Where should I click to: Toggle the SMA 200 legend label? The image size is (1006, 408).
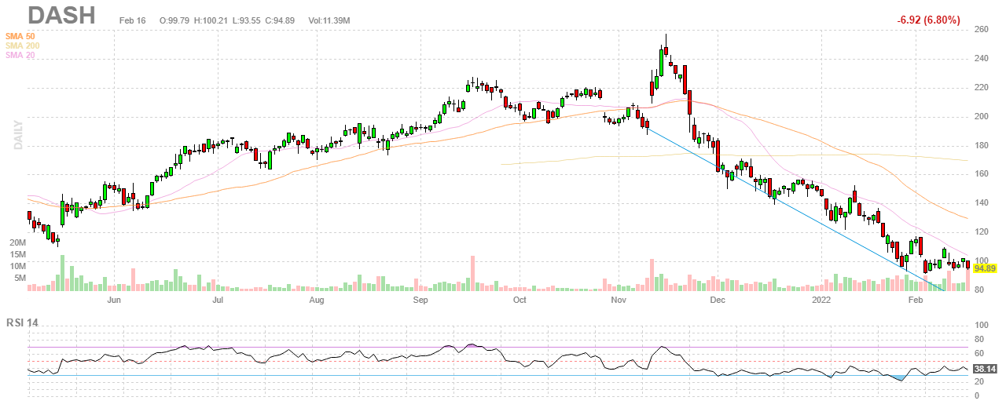pyautogui.click(x=24, y=46)
